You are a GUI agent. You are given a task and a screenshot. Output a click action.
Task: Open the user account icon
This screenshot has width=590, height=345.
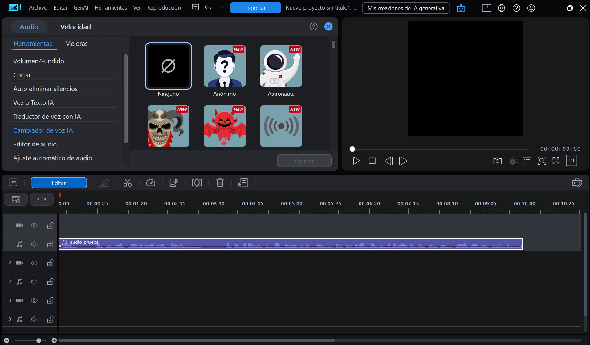click(531, 8)
